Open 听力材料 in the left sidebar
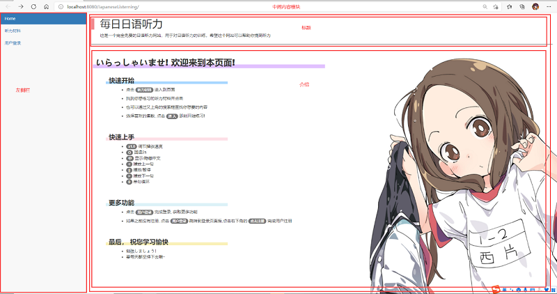The height and width of the screenshot is (294, 557). click(x=13, y=31)
